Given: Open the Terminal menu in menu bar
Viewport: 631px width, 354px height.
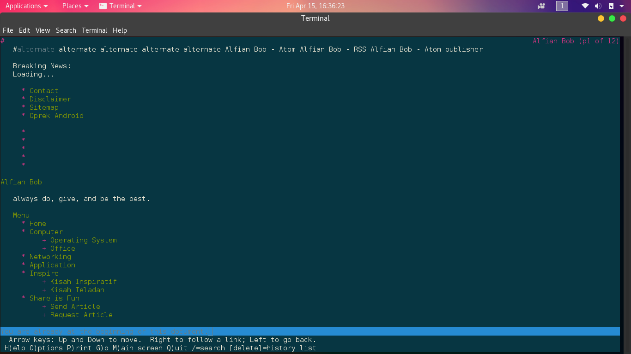Looking at the screenshot, I should pos(94,30).
